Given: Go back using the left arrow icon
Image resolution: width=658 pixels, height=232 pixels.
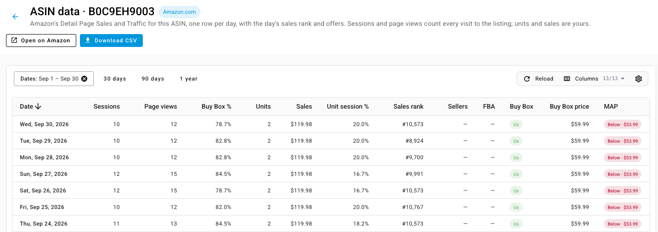Looking at the screenshot, I should (15, 17).
